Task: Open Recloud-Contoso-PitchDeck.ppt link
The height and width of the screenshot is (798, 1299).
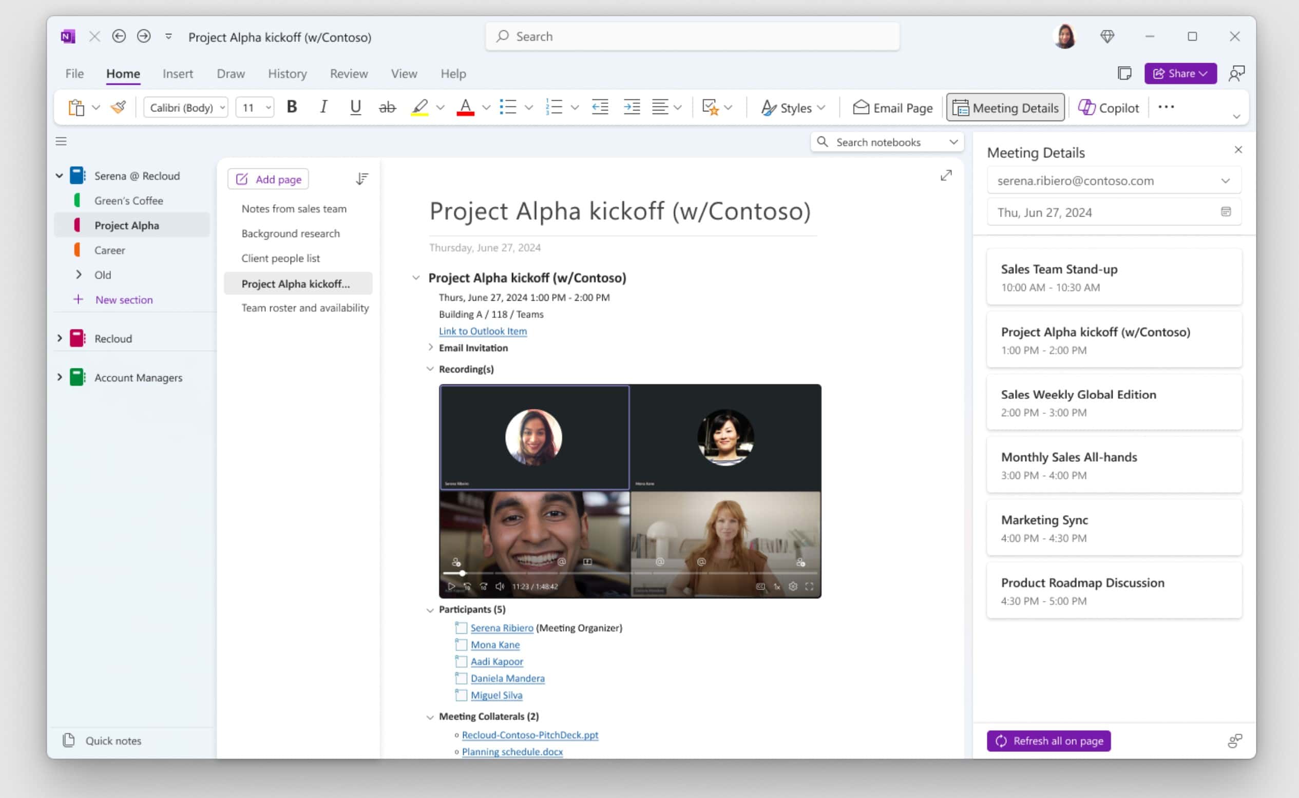Action: tap(530, 735)
